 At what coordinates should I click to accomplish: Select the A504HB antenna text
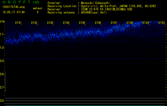(x=94, y=12)
